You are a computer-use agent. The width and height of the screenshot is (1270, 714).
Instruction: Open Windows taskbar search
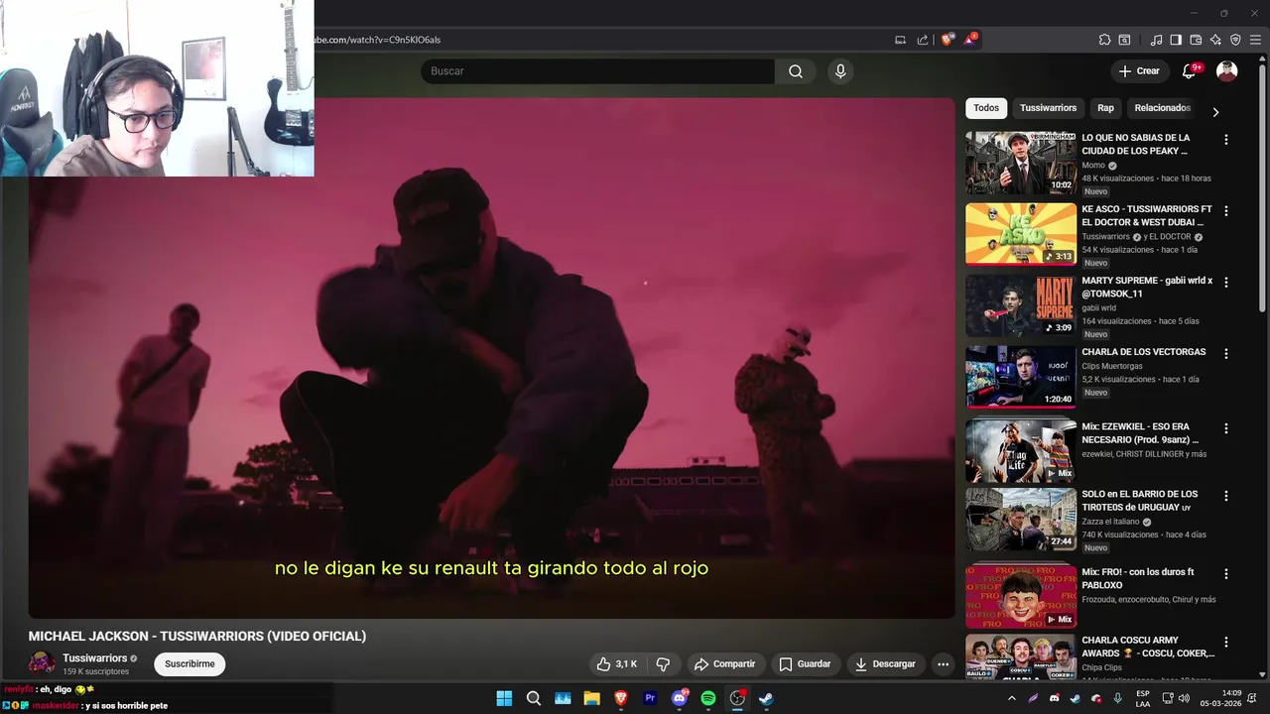[534, 698]
